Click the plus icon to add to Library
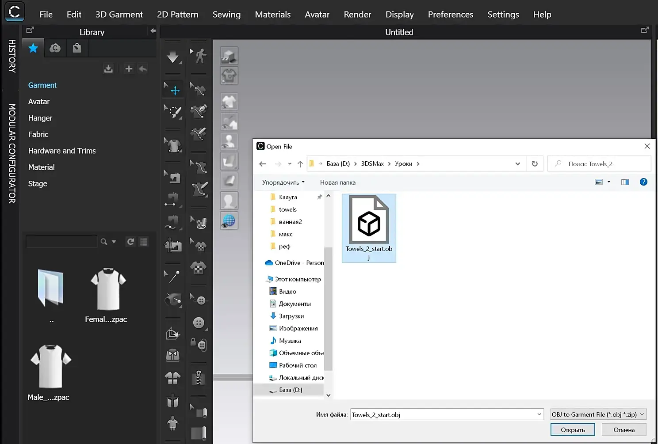Viewport: 658px width, 444px height. tap(129, 69)
